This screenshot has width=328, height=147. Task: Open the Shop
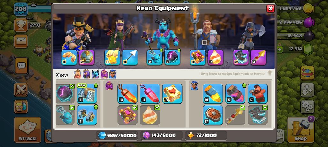click(x=301, y=130)
